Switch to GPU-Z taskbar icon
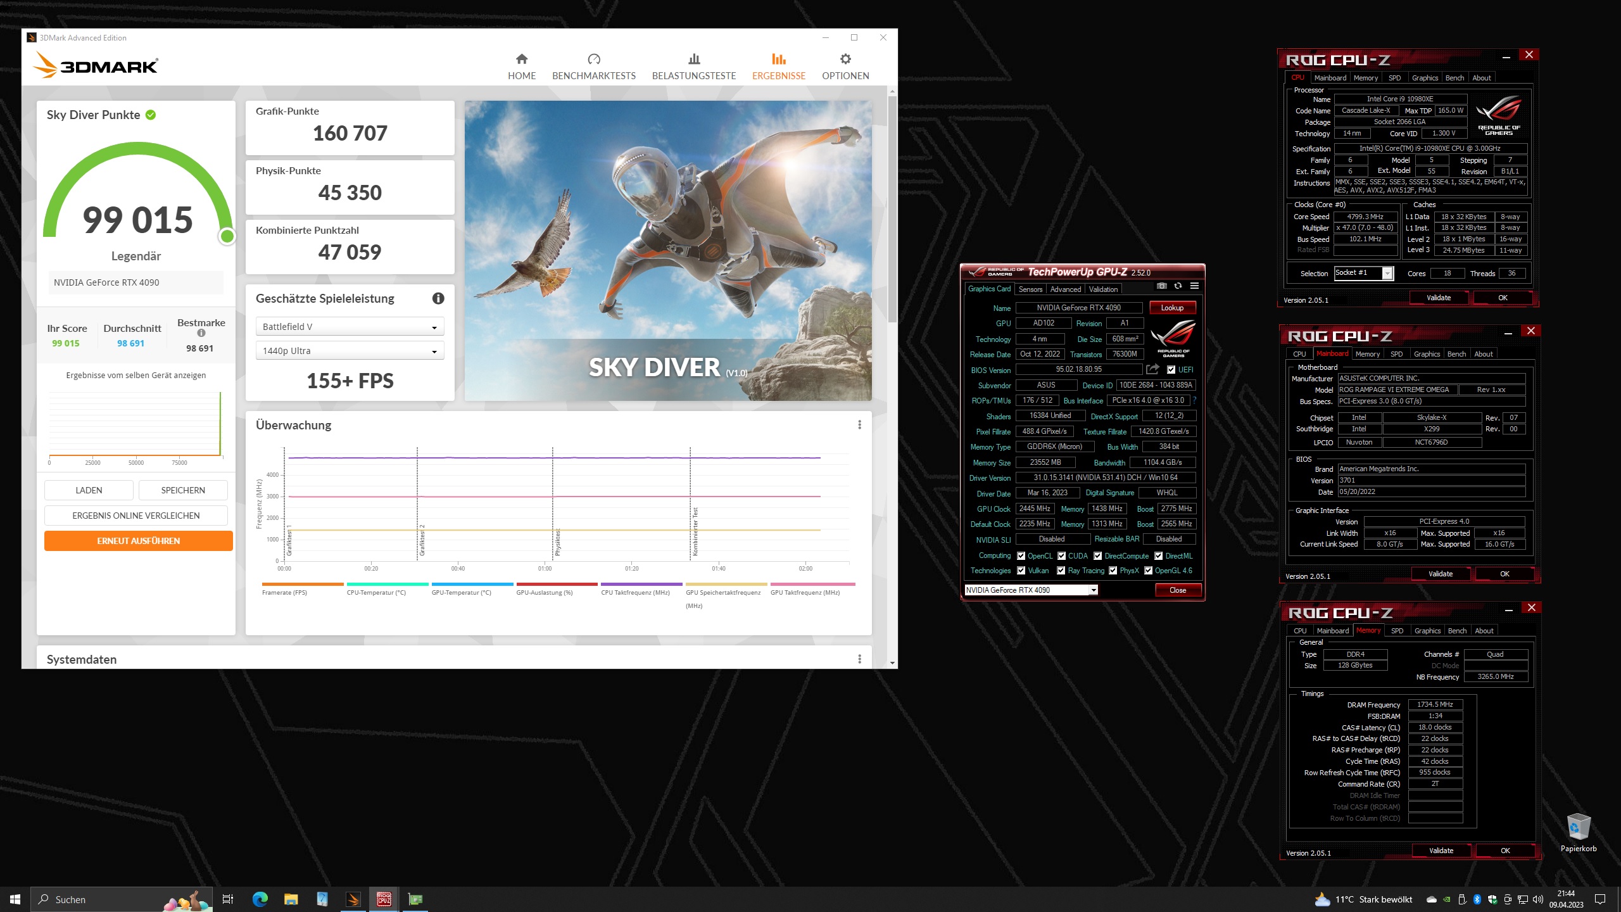 415,899
